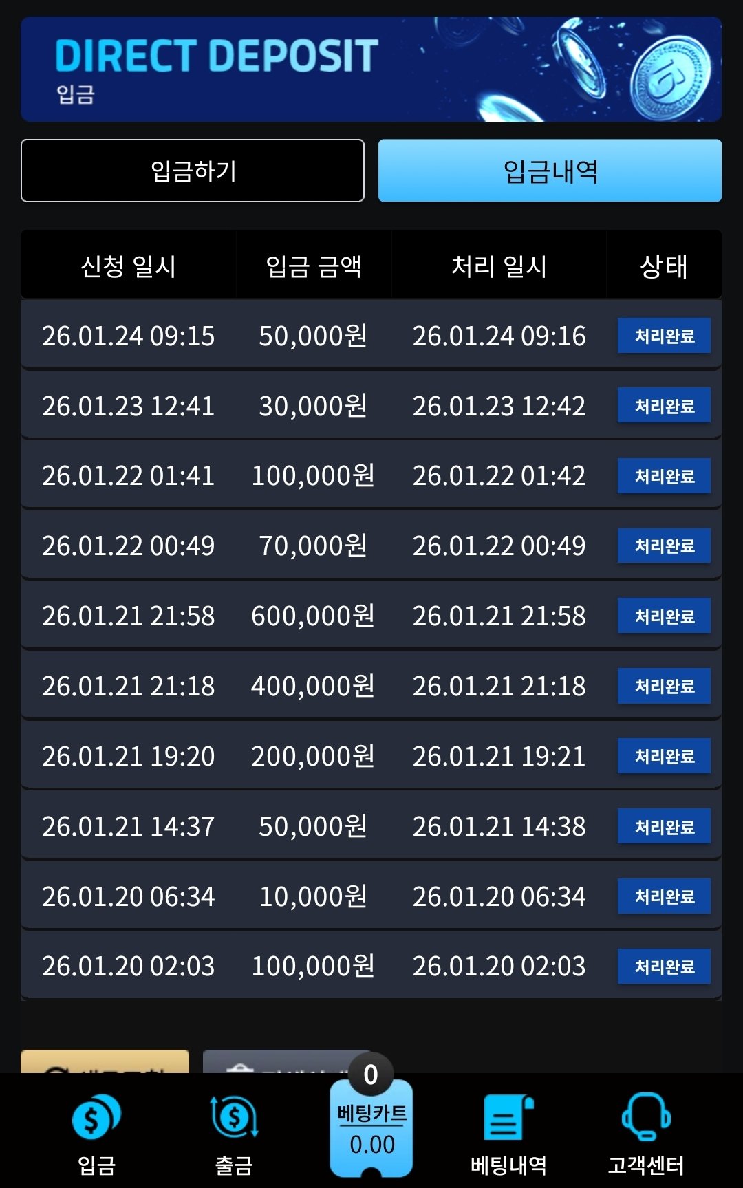Click 처리완료 for the 26.01.24 09:15 deposit
The width and height of the screenshot is (743, 1188).
[664, 336]
